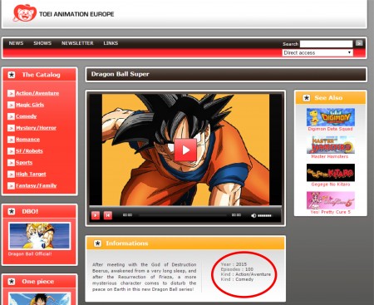Open the Master Hamsters thumbnail

tap(331, 145)
